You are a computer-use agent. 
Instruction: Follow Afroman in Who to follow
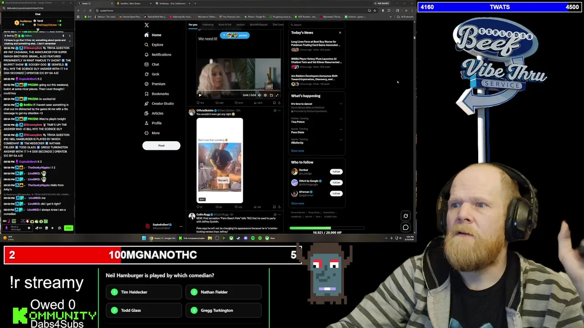(336, 194)
